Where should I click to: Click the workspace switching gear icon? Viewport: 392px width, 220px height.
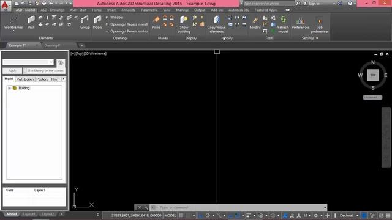click(x=316, y=215)
